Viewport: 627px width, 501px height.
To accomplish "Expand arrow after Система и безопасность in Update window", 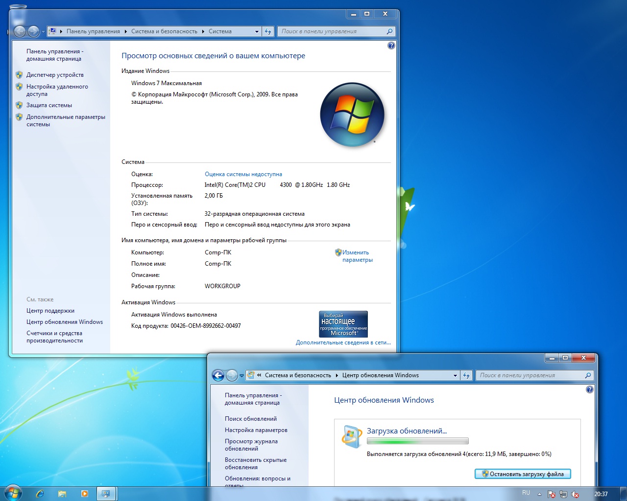I will click(337, 375).
